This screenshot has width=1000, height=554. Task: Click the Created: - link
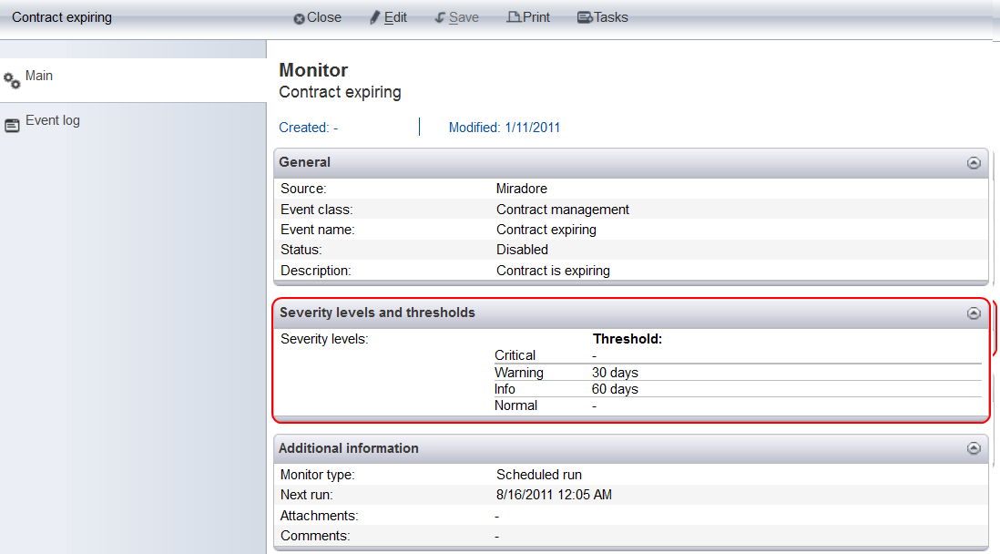(309, 128)
